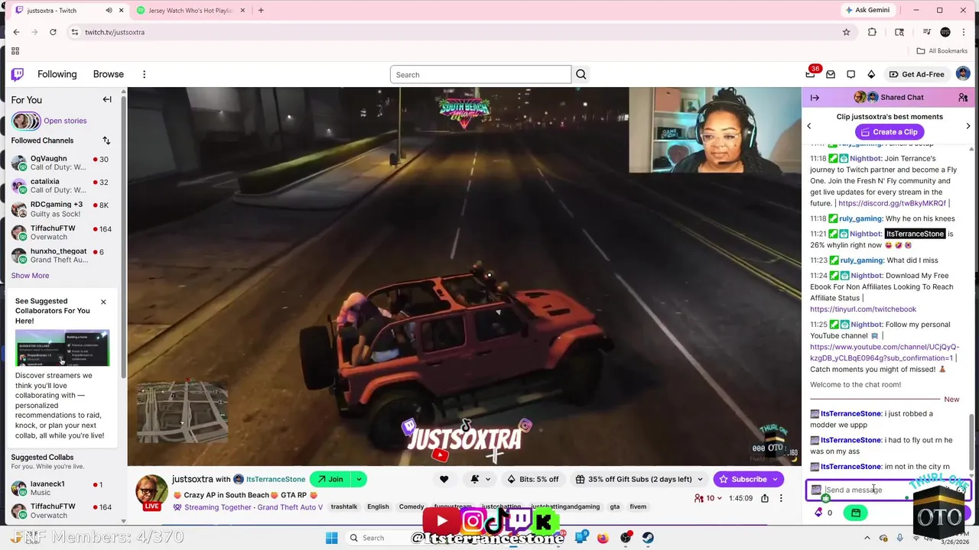
Task: Click the Get Ad-Free button
Action: coord(916,74)
